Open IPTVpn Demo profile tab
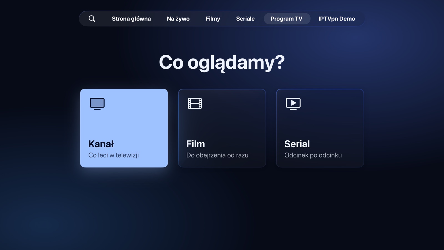Screen dimensions: 444x250 [x=337, y=19]
